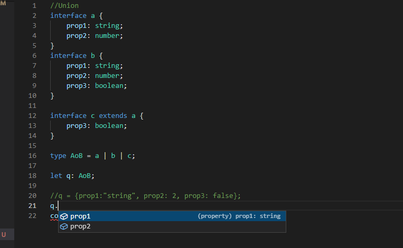Click the 'interface b' declaration name
403x248 pixels.
click(93, 55)
